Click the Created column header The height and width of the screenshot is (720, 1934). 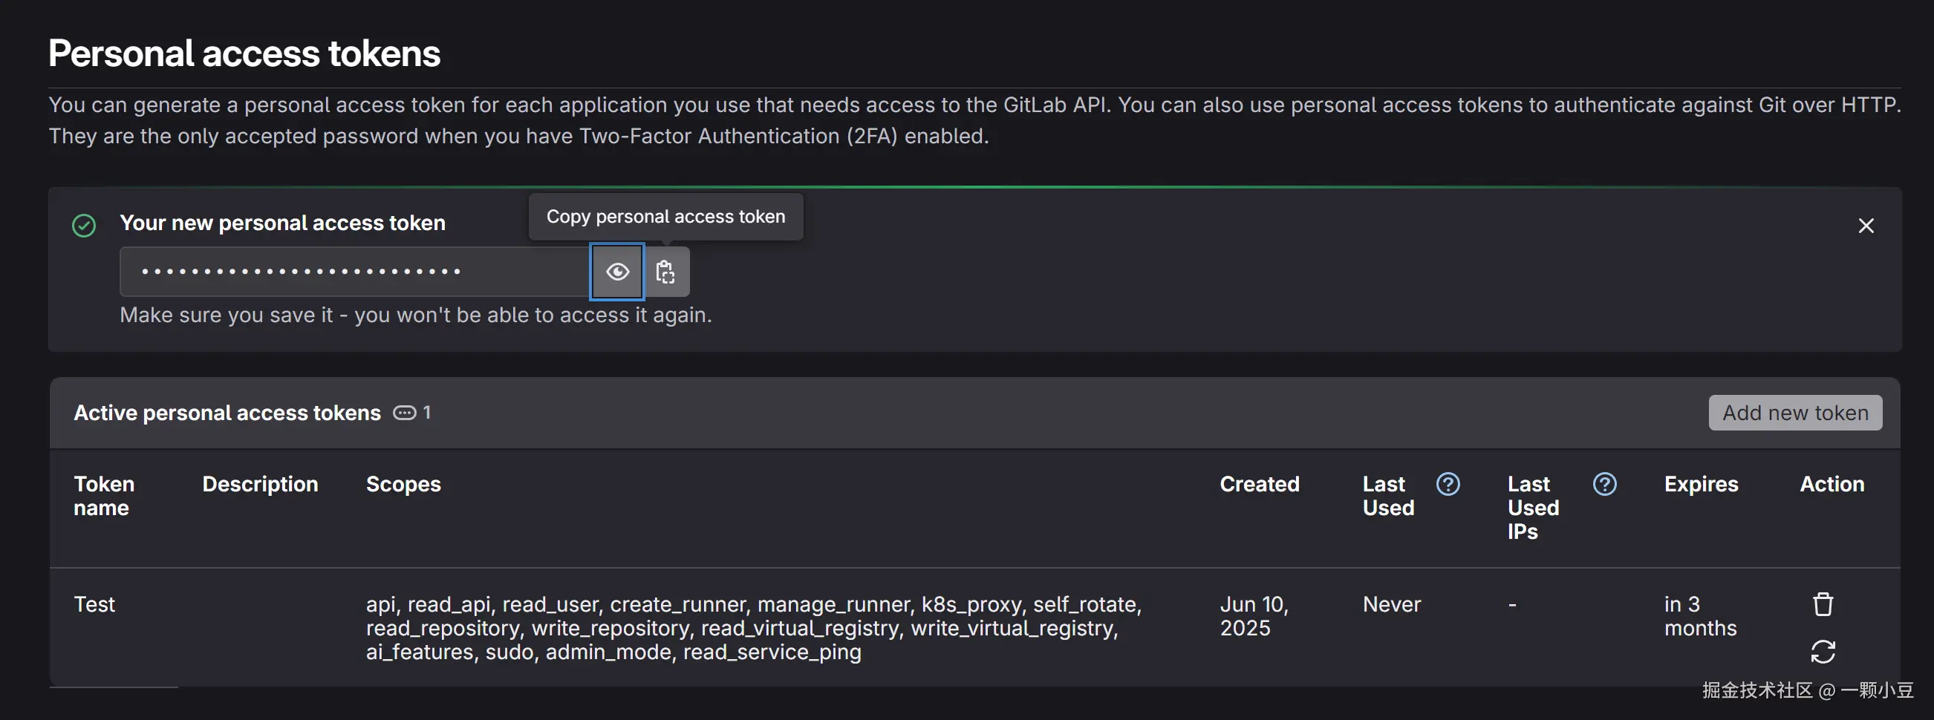1259,485
